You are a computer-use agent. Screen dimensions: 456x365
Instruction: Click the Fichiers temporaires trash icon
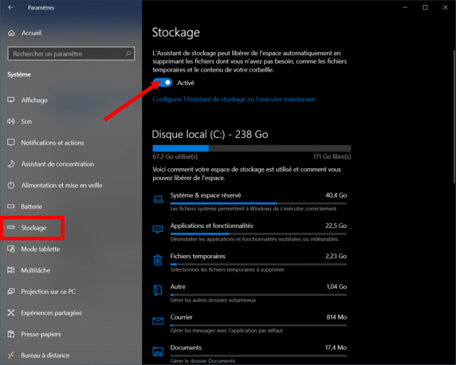tap(158, 260)
